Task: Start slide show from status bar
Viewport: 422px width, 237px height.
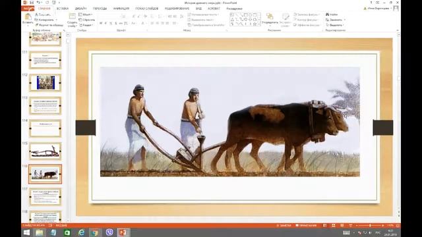Action: pos(350,225)
